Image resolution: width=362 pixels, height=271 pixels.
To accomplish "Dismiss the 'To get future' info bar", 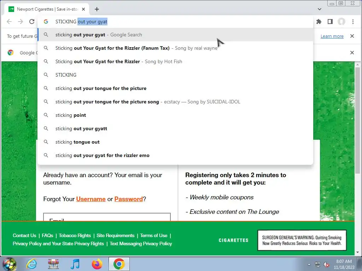I will (x=352, y=36).
